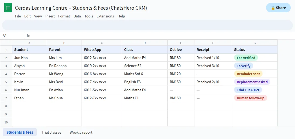This screenshot has width=295, height=139.
Task: Select column E header
Action: 181,43
